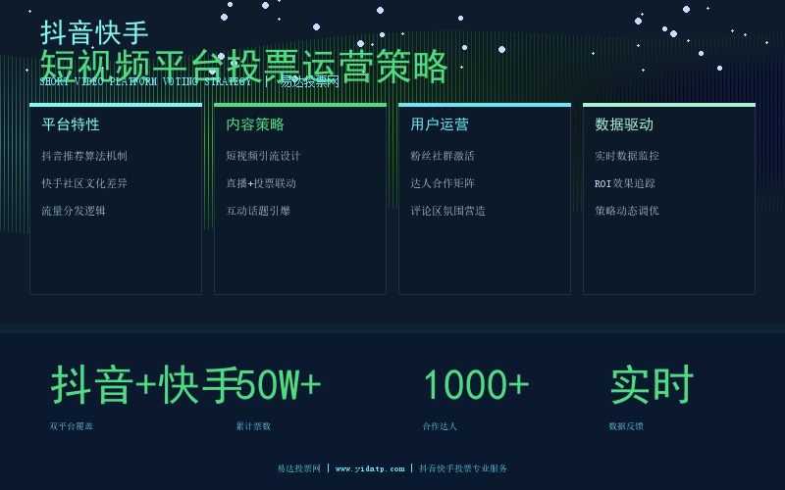Click the 抖音快手投票专业服务 footer text
The width and height of the screenshot is (785, 490).
[463, 468]
